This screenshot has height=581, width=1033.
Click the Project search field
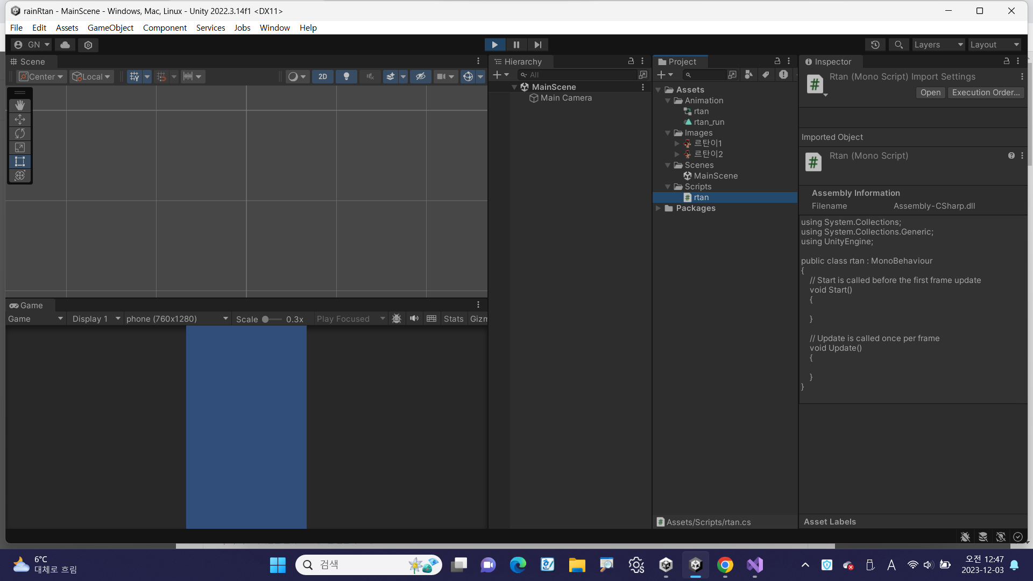(704, 75)
